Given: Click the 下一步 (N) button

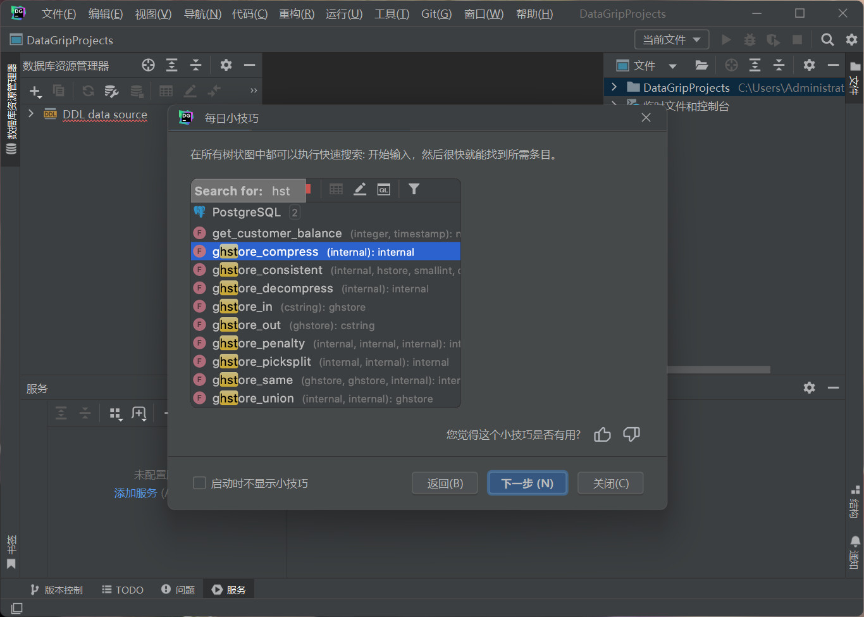Looking at the screenshot, I should pyautogui.click(x=528, y=483).
